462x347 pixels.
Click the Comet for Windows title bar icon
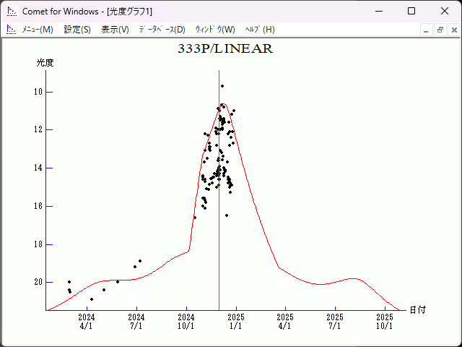(11, 11)
